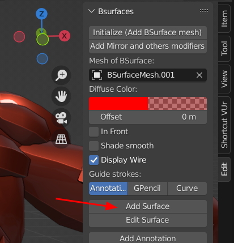Click the negative X axis gizmo circle
Image resolution: width=234 pixels, height=243 pixels.
point(19,37)
